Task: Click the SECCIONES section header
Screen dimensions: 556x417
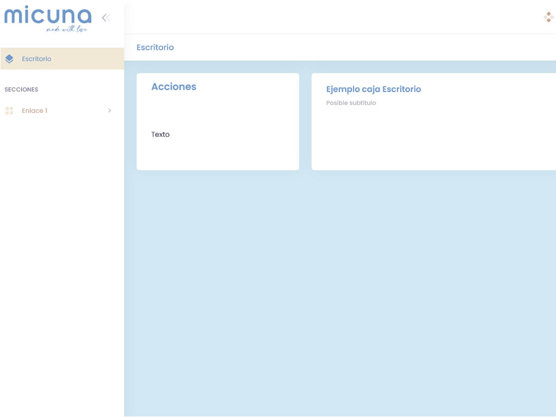Action: tap(21, 90)
